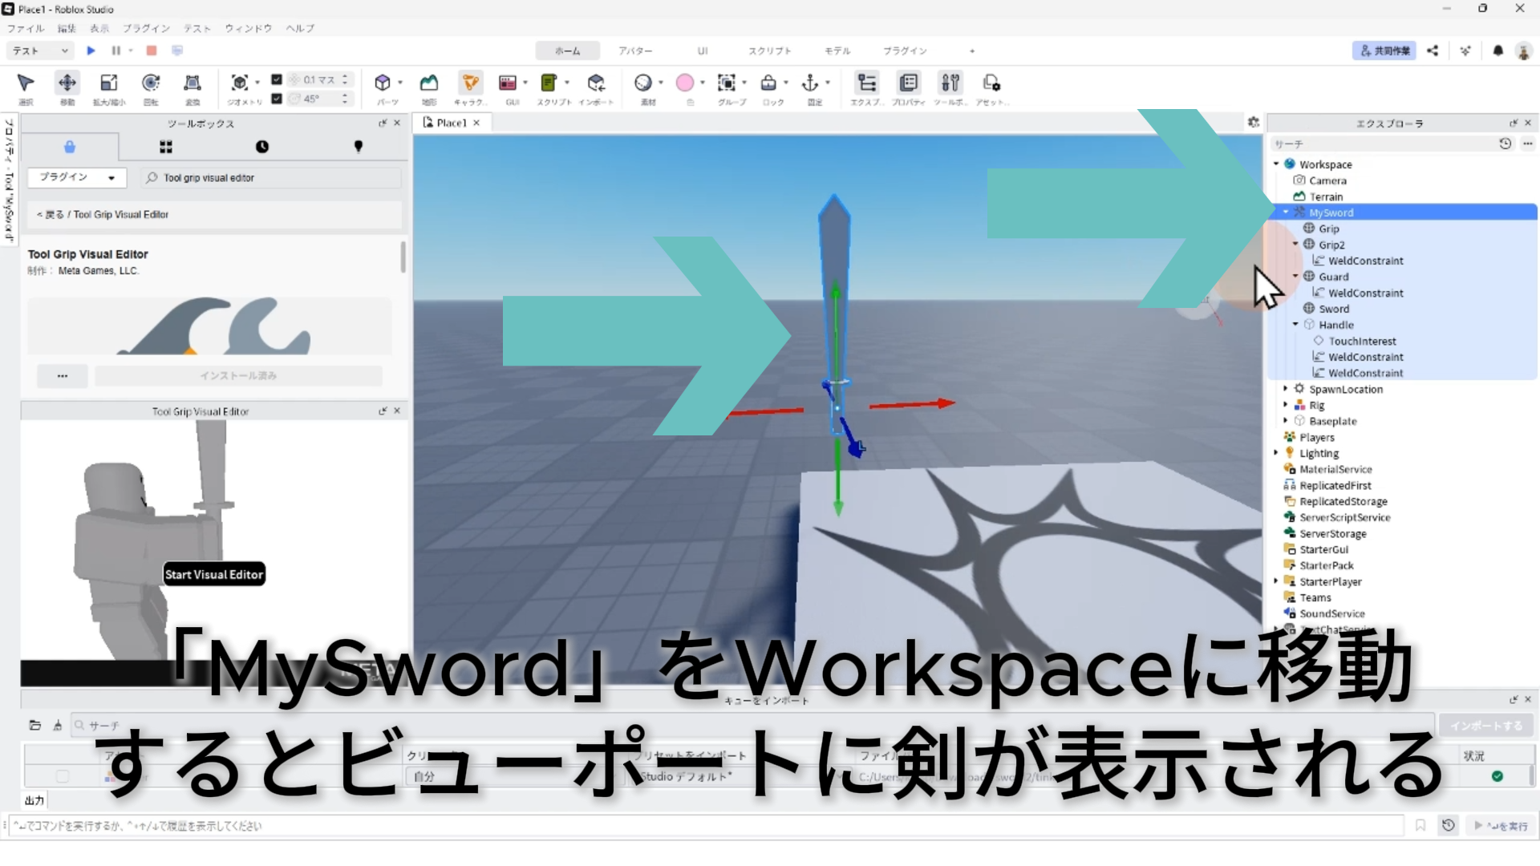Screen dimensions: 1540x866
Task: Click the 共同作業 collaborate button
Action: click(1384, 51)
